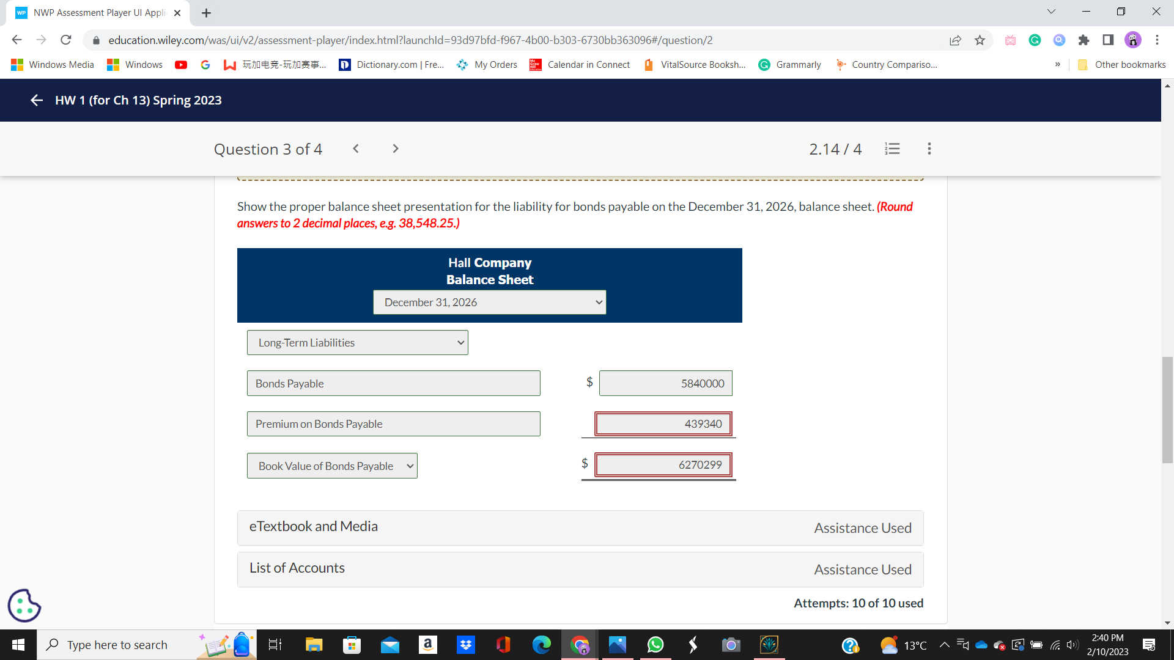Expand the bookmarks overflow chevron

coord(1057,64)
